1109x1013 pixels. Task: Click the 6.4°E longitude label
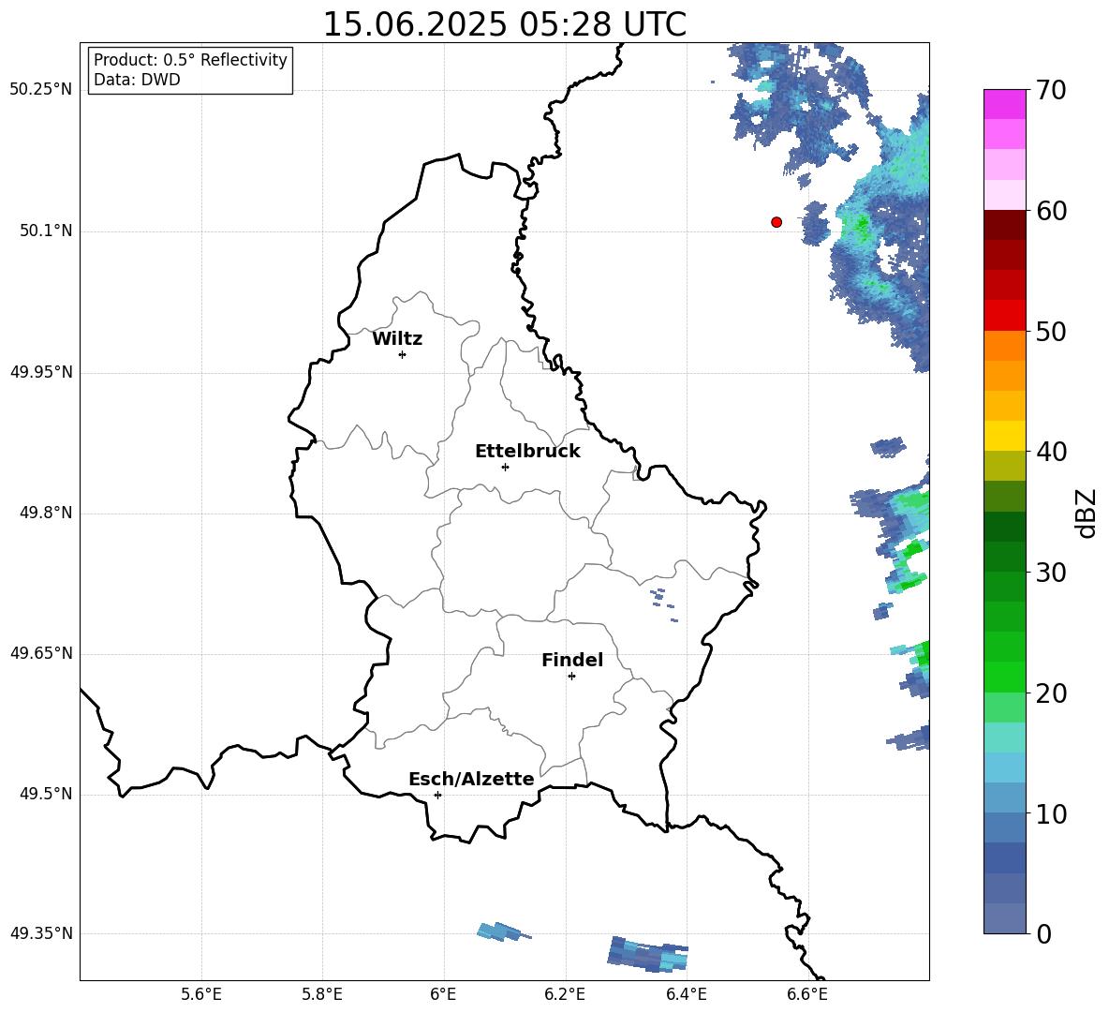point(686,994)
